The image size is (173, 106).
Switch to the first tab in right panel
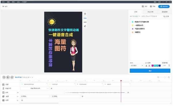[x=136, y=12]
